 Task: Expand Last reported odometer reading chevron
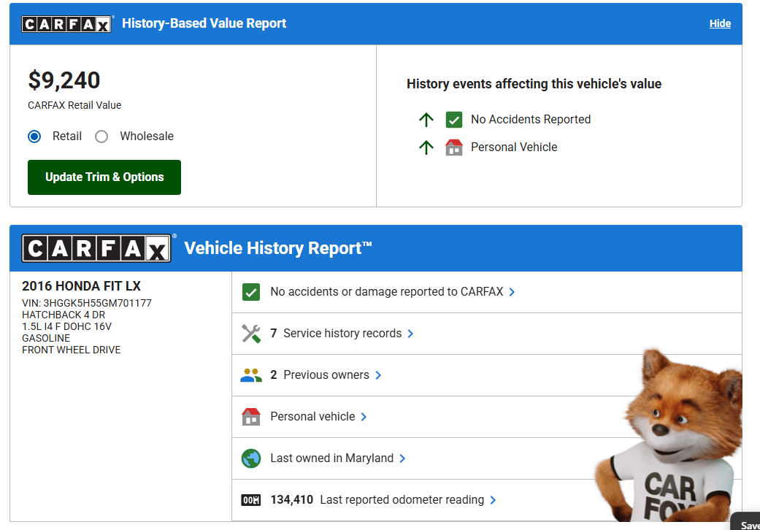[493, 500]
